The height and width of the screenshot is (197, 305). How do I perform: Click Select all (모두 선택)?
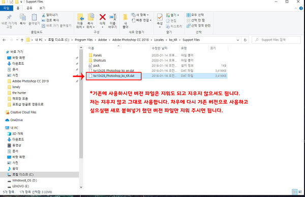[195, 15]
